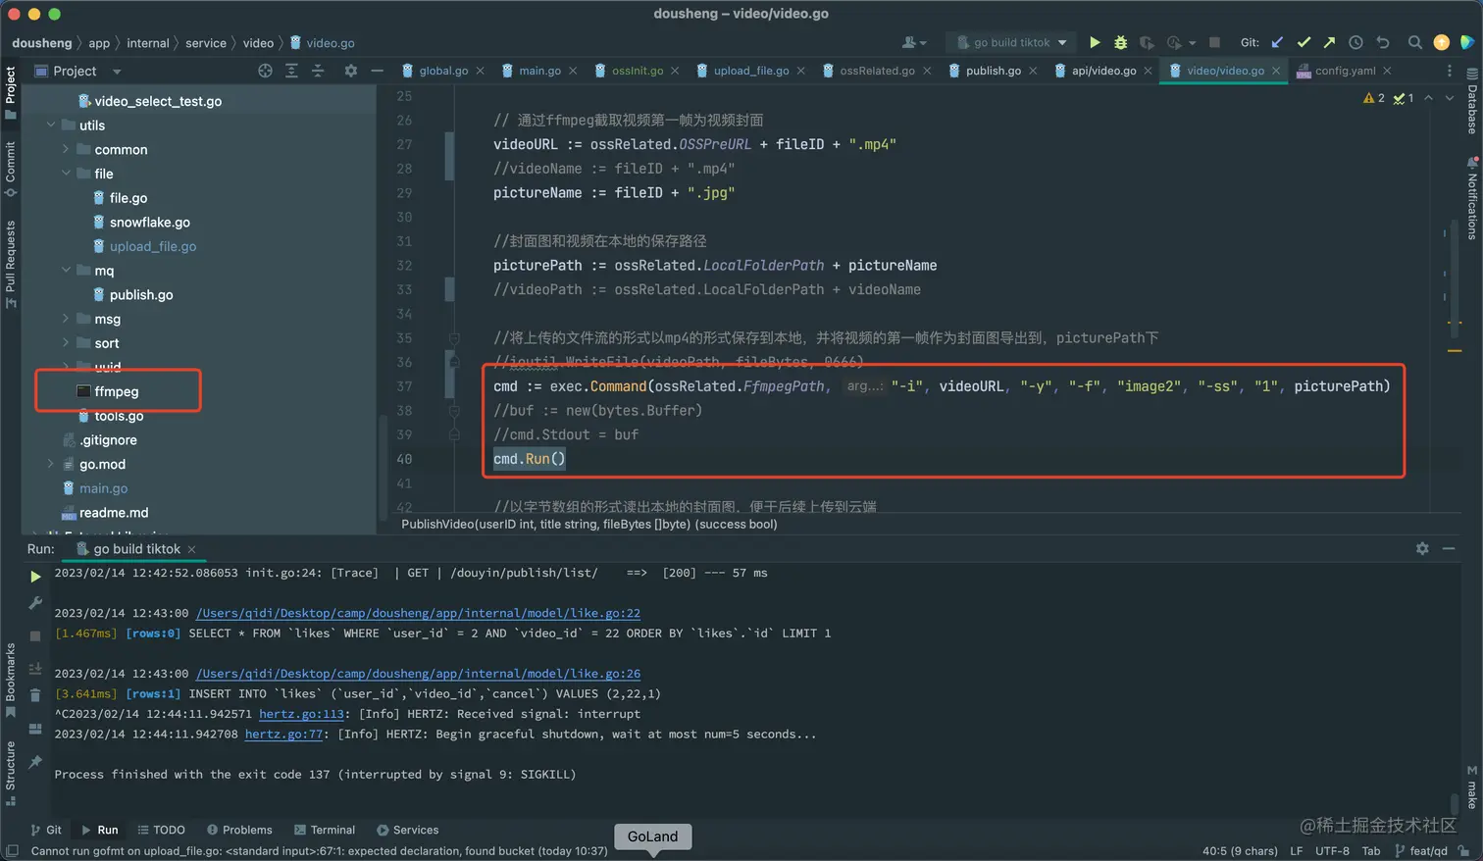Viewport: 1483px width, 861px height.
Task: Minimize the Run tool window
Action: [1449, 549]
